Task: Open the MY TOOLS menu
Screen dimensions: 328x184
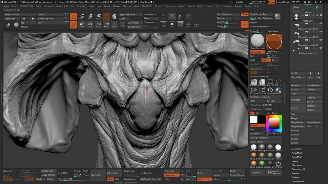Action: coord(147,6)
